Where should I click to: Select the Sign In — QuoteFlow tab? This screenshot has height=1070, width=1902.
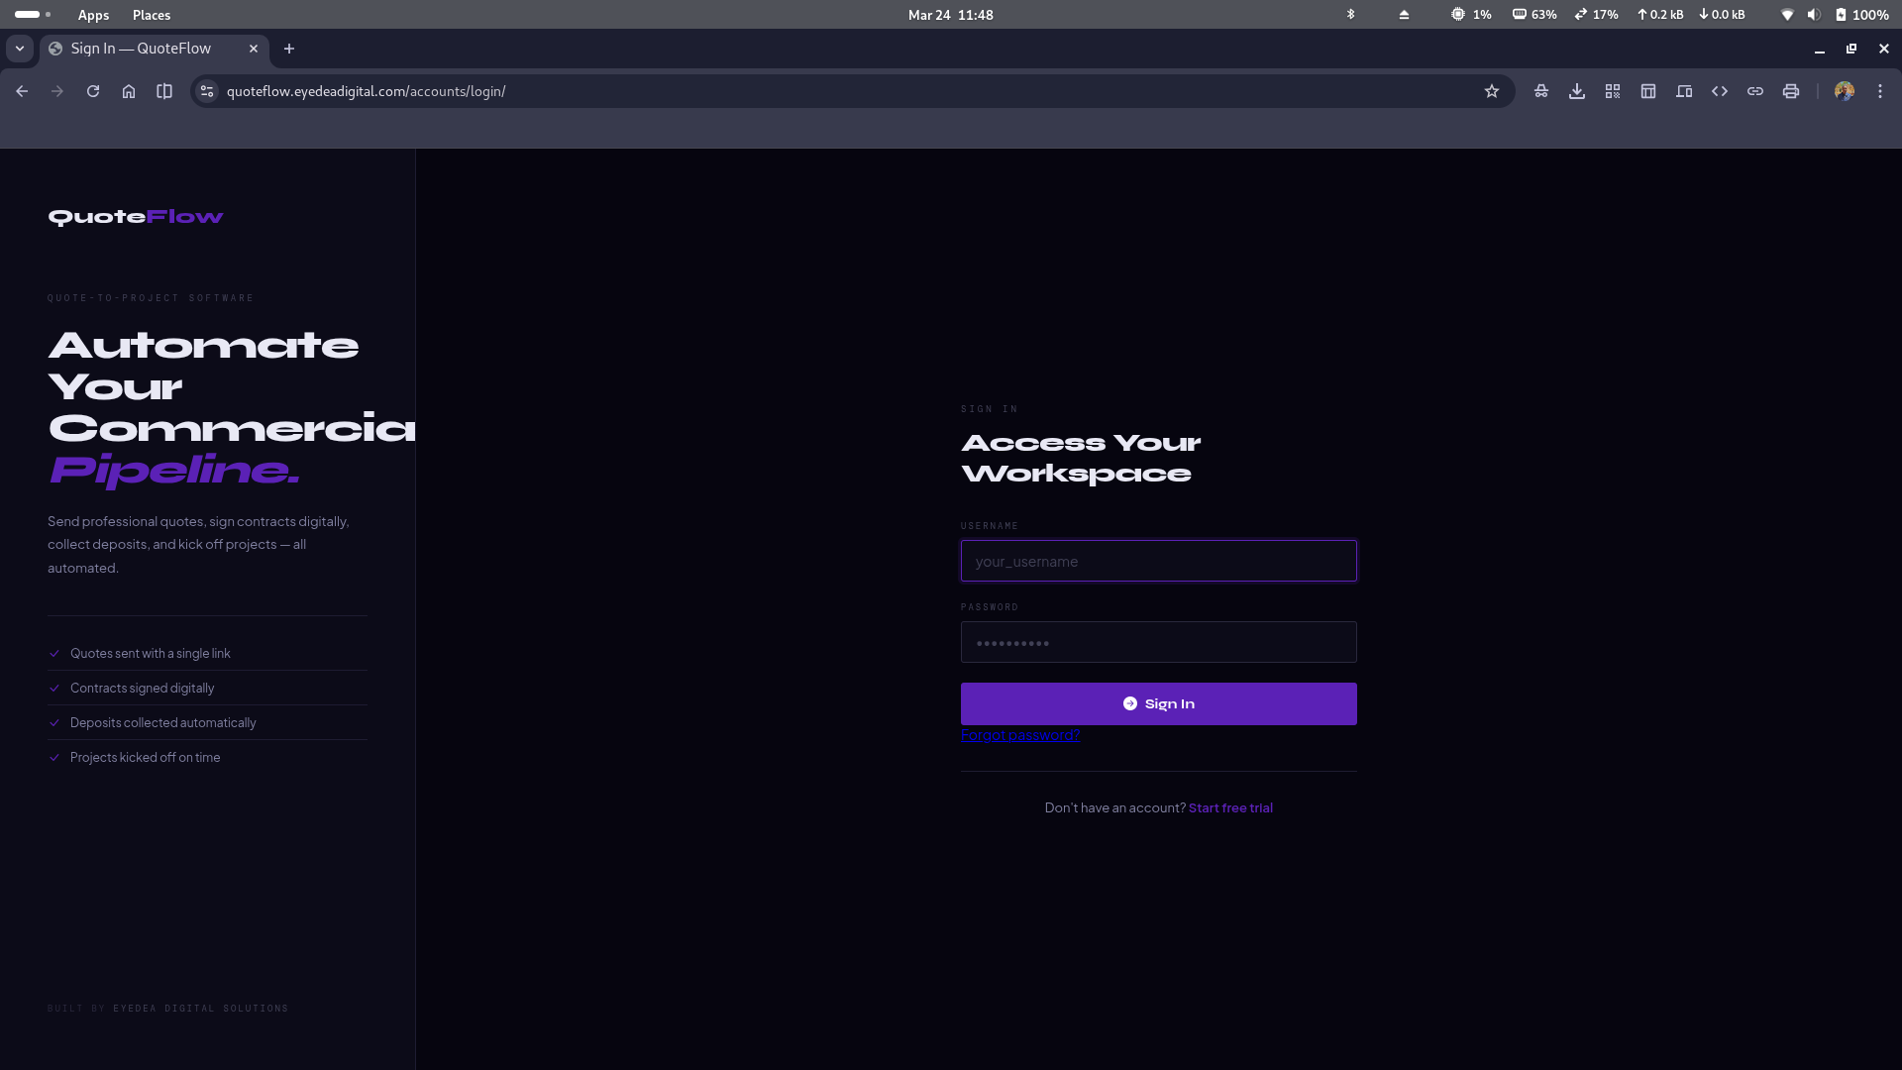click(141, 49)
